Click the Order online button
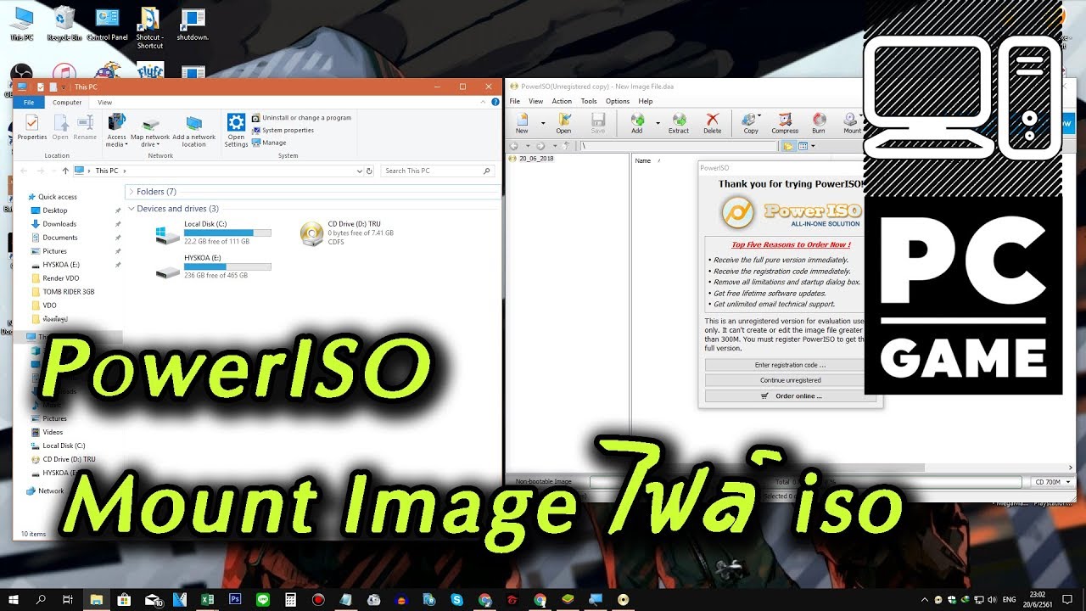This screenshot has width=1086, height=611. click(790, 395)
